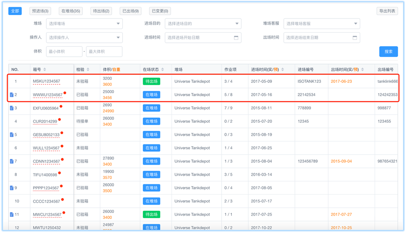The height and width of the screenshot is (232, 406).
Task: Click red dot beside TIFU1400598
Action: [x=59, y=173]
